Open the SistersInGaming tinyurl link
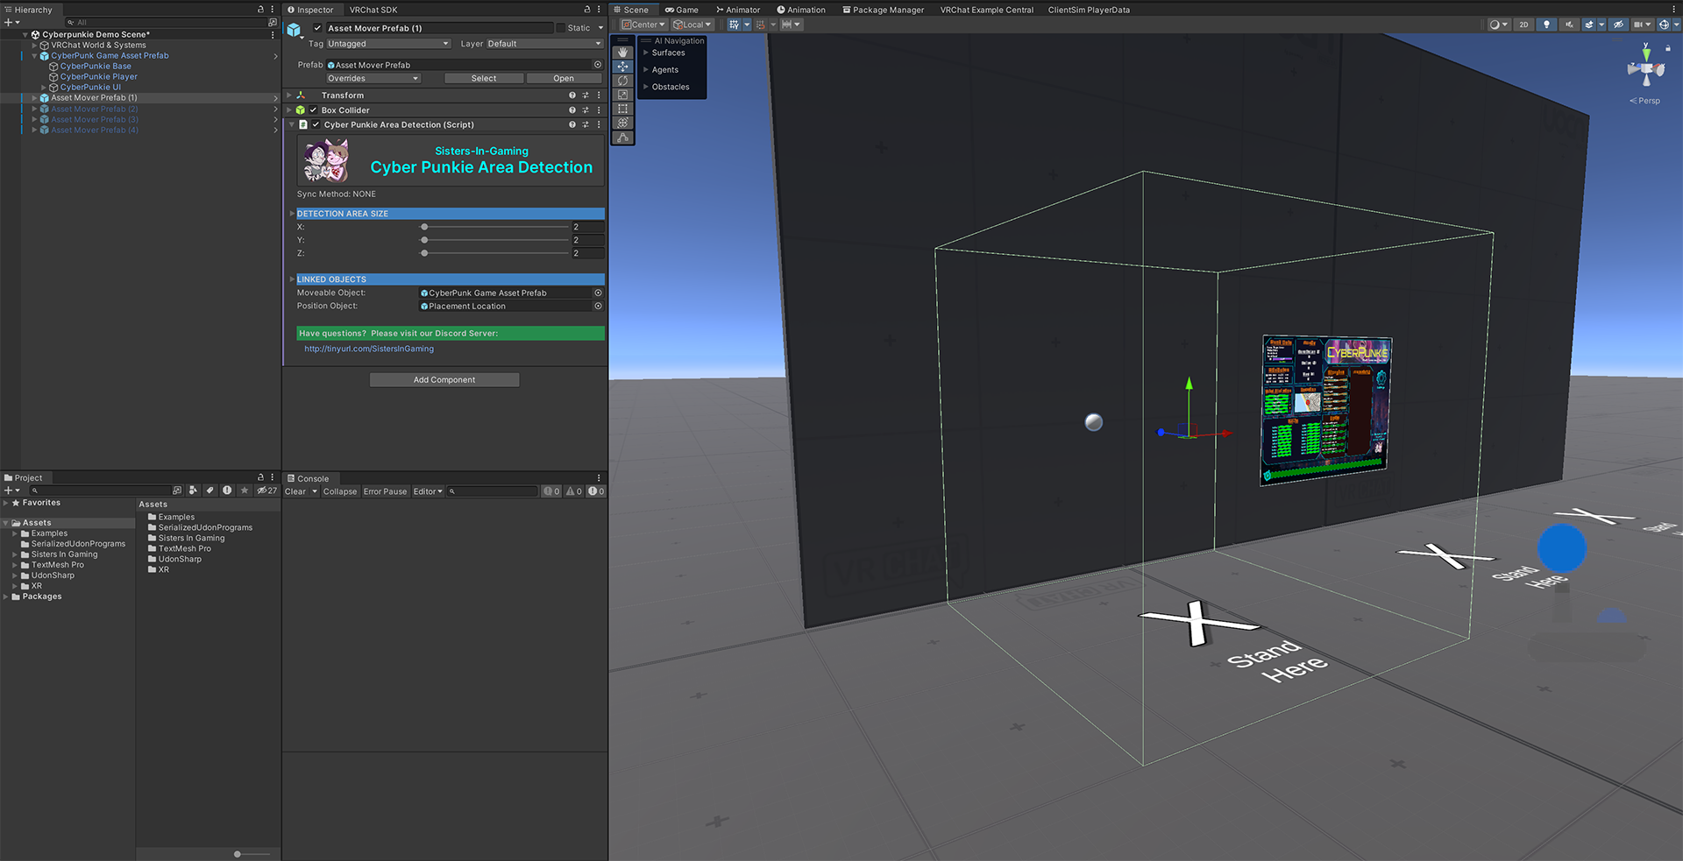This screenshot has height=861, width=1683. (369, 349)
